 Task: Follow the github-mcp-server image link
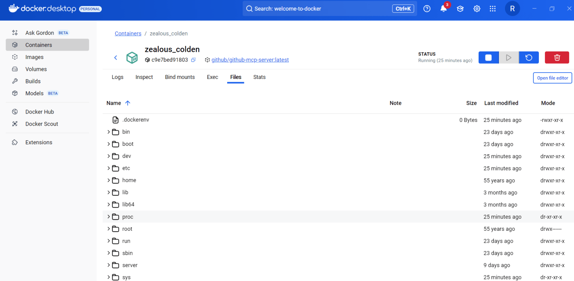point(250,60)
